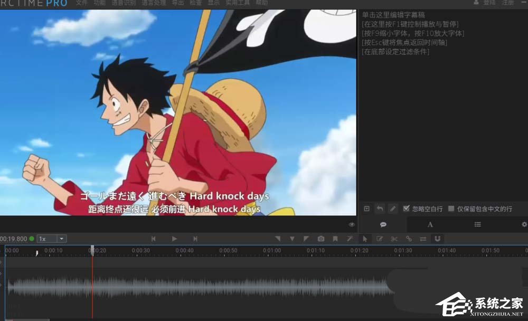
Task: Jump to previous with skip-back button
Action: [153, 239]
